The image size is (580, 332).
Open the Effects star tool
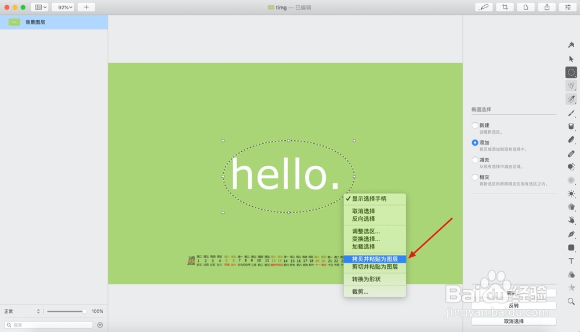pyautogui.click(x=571, y=287)
